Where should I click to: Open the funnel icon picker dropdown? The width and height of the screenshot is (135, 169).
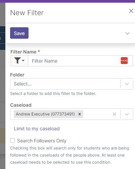click(x=19, y=61)
